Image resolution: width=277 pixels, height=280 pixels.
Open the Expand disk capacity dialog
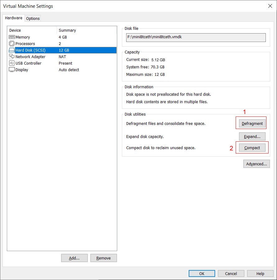pyautogui.click(x=252, y=136)
